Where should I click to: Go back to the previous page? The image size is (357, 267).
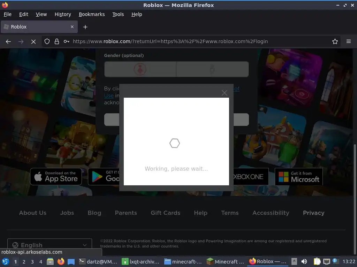click(8, 42)
